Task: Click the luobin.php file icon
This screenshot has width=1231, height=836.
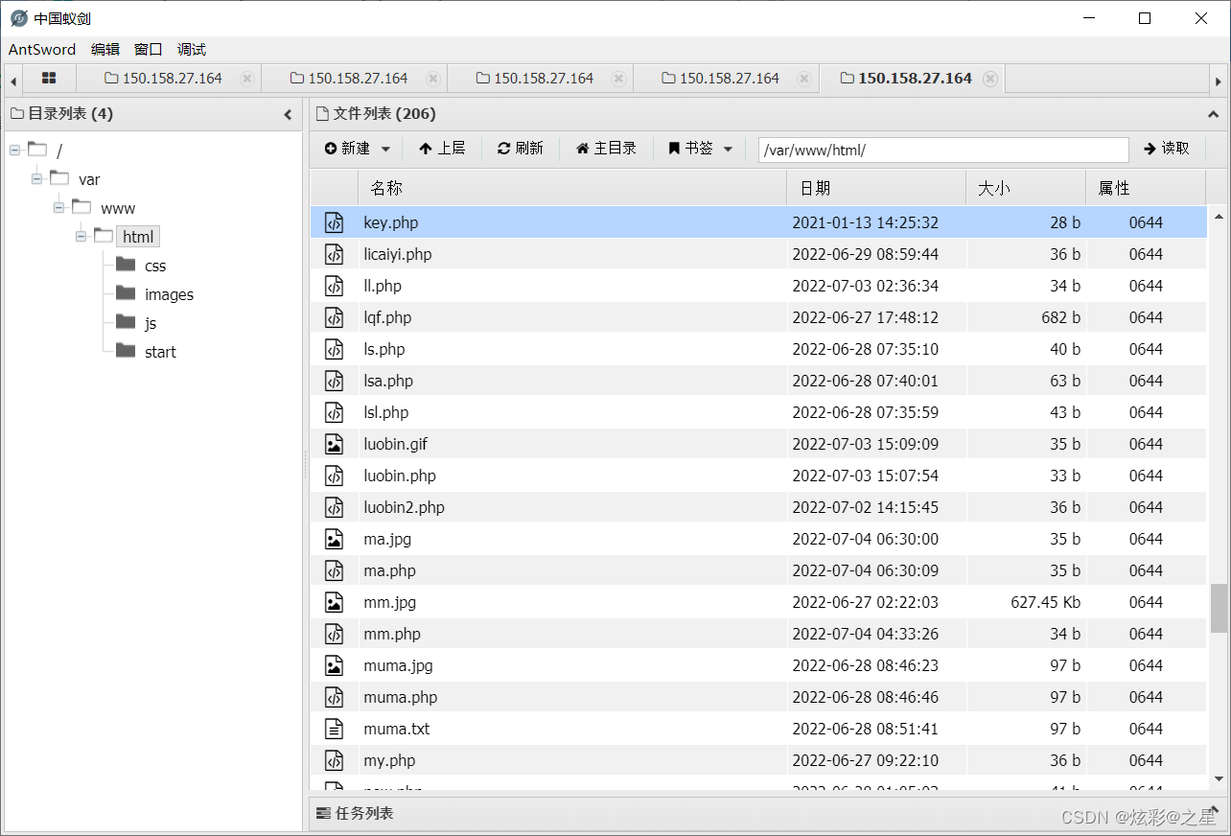Action: 334,476
